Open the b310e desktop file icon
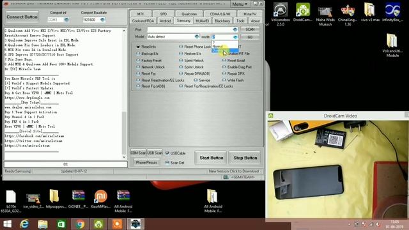The height and width of the screenshot is (230, 409). click(x=11, y=201)
